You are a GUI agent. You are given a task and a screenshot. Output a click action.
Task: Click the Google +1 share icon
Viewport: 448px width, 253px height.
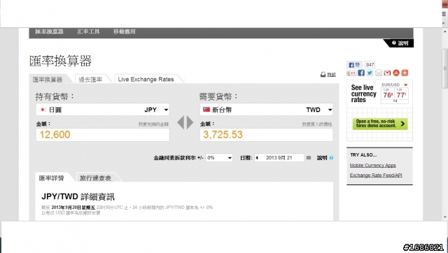point(351,73)
